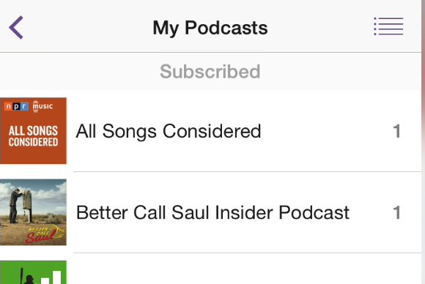Select the Better Call Saul Insider Podcast title
Screen dimensions: 425x284
(x=212, y=212)
